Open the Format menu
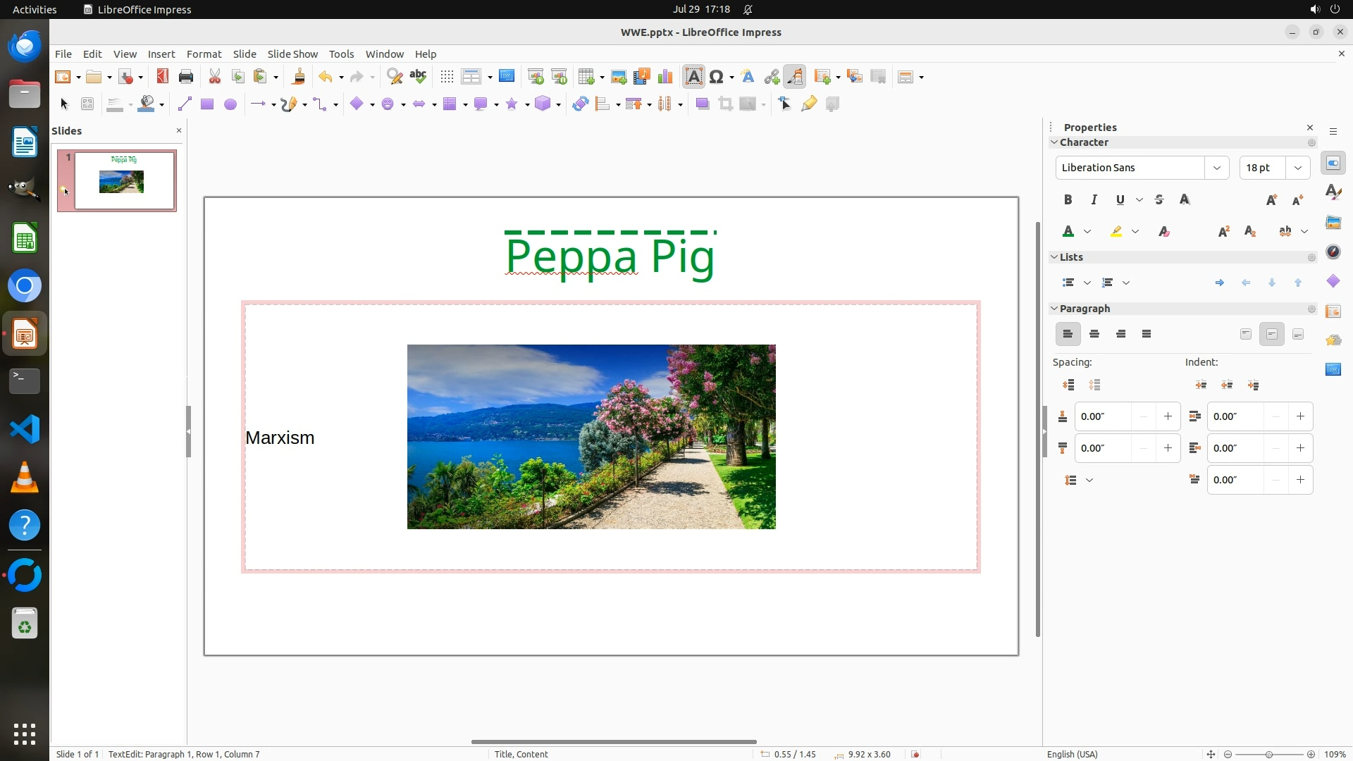Viewport: 1353px width, 761px height. pyautogui.click(x=204, y=54)
